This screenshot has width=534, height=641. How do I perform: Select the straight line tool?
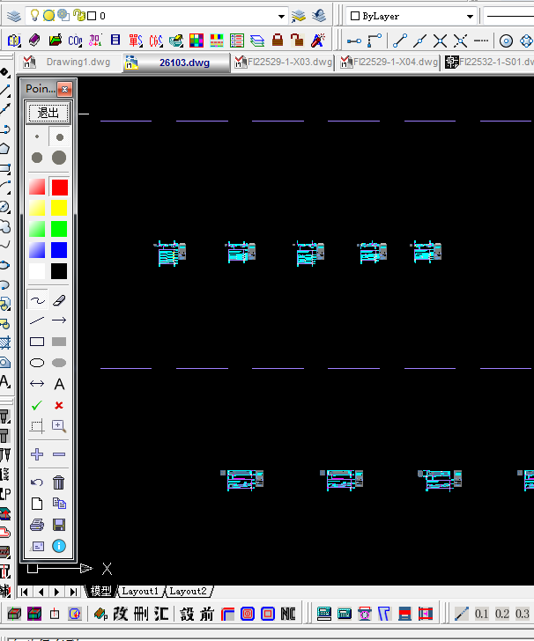[x=37, y=320]
